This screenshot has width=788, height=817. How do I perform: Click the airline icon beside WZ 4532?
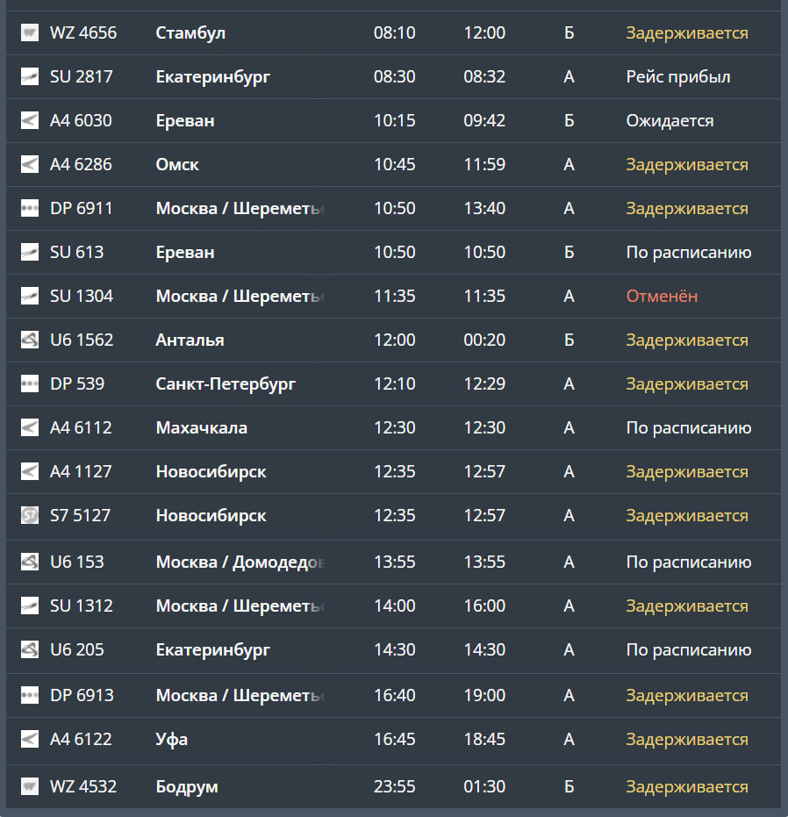point(30,786)
